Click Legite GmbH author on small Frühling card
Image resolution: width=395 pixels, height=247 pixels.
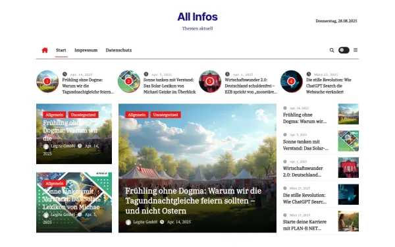[x=63, y=146]
